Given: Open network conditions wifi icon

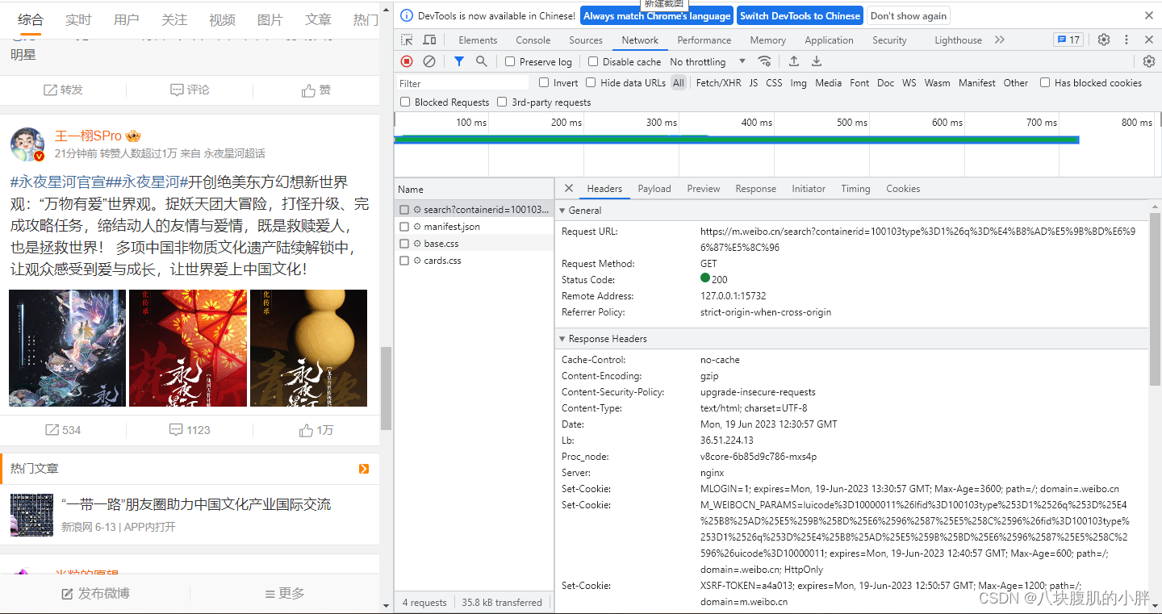Looking at the screenshot, I should pos(764,61).
